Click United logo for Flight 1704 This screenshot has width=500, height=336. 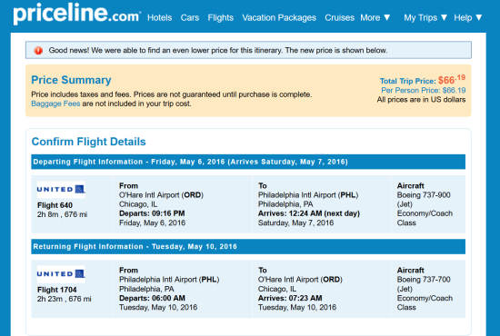[61, 274]
